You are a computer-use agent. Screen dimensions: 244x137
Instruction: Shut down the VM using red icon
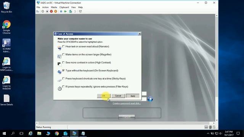pyautogui.click(x=51, y=11)
